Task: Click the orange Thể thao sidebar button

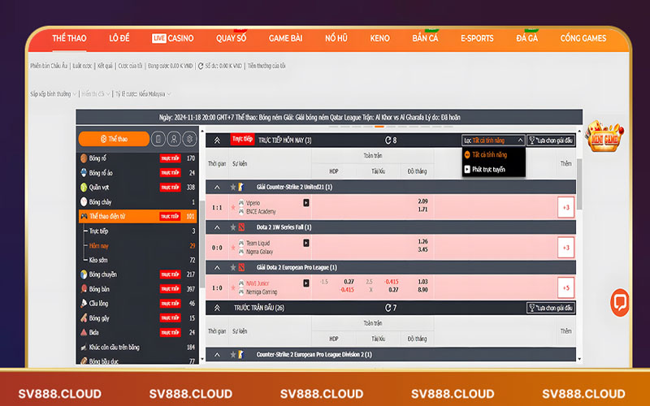Action: pyautogui.click(x=114, y=139)
